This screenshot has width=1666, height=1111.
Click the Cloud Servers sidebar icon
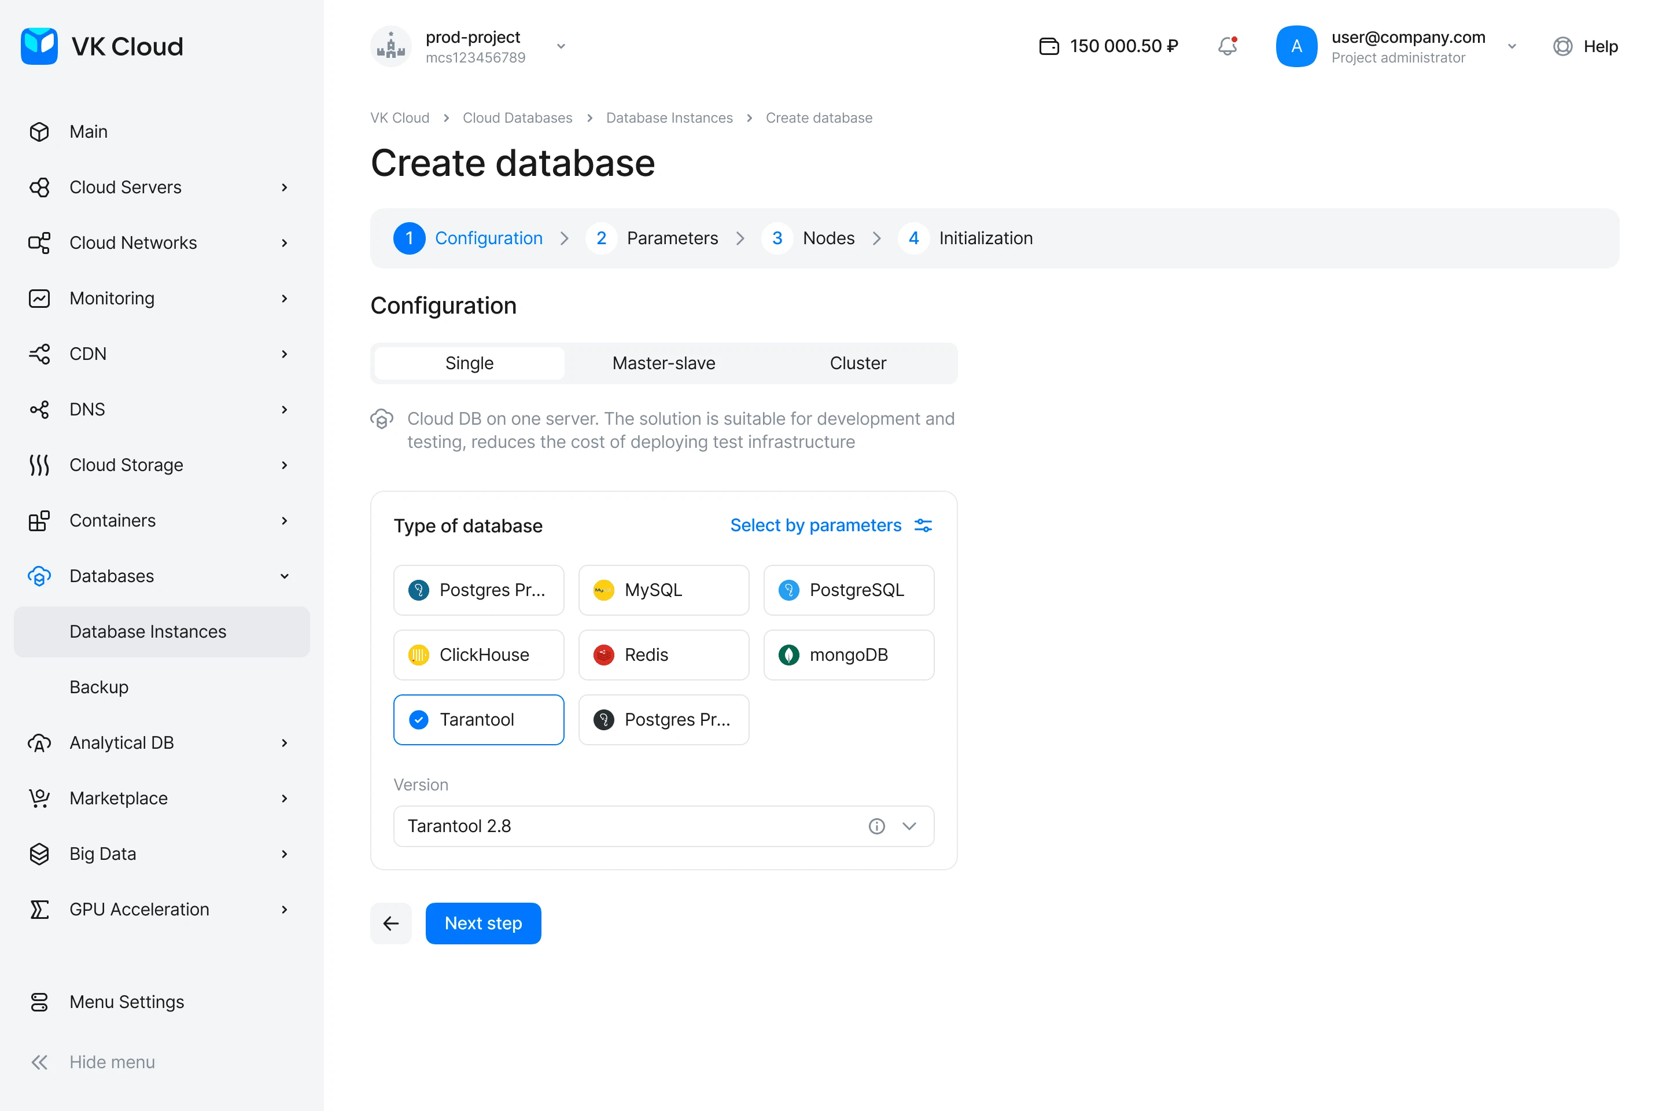[40, 187]
